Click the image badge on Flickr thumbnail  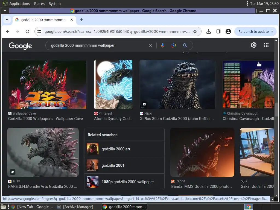[x=144, y=104]
